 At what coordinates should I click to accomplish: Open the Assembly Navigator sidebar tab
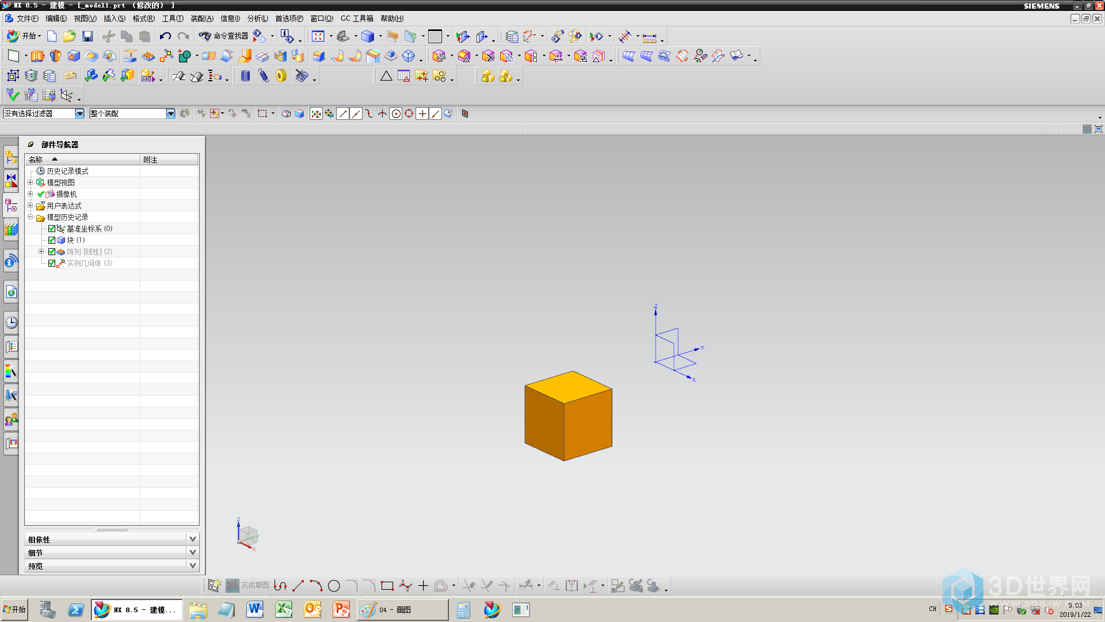[x=11, y=156]
